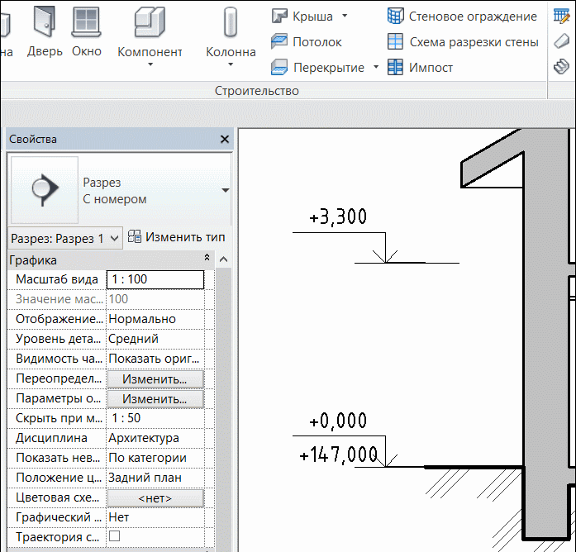Select Отображение value Нормально
This screenshot has width=576, height=552.
point(155,319)
